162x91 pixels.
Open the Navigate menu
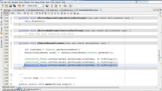point(15,2)
